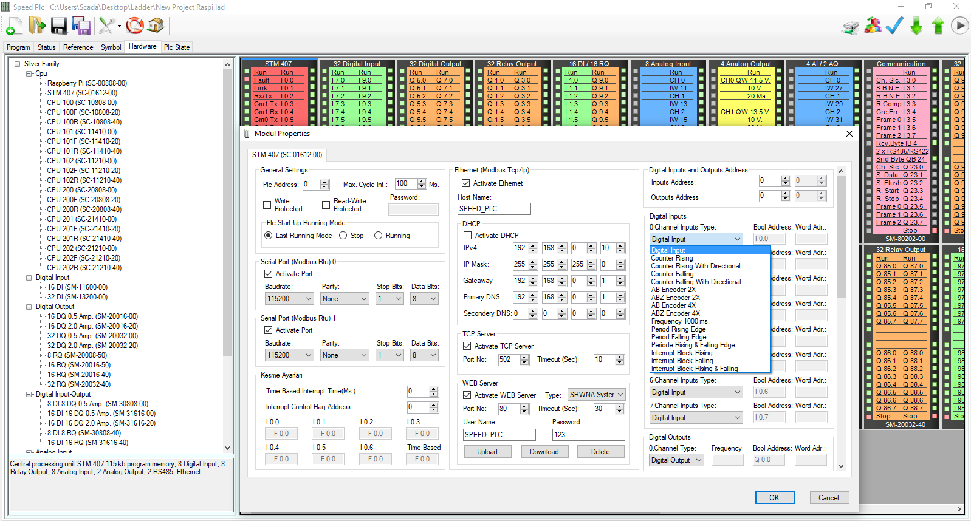Viewport: 971px width, 521px height.
Task: Click the open project folder icon
Action: pyautogui.click(x=37, y=26)
